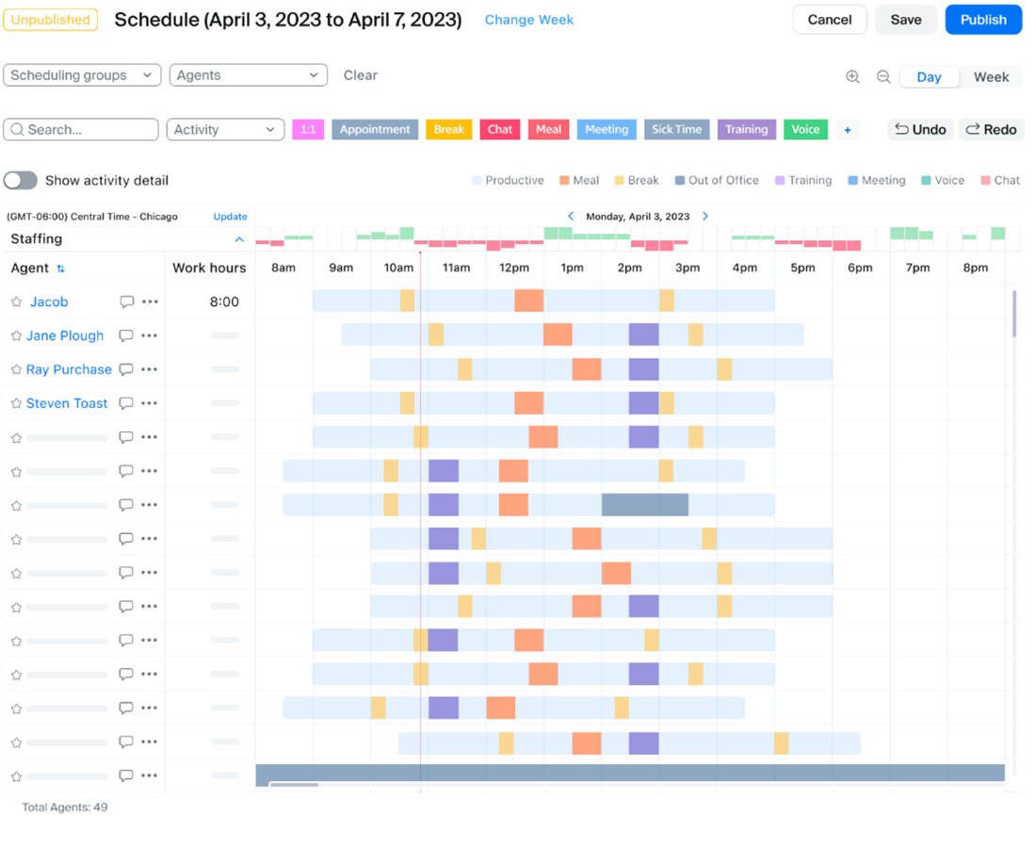
Task: Open the Agents filter dropdown
Action: pos(248,74)
